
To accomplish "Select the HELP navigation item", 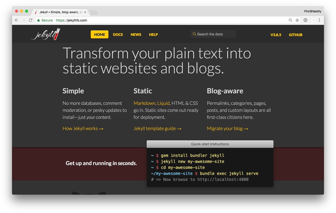I will 153,35.
